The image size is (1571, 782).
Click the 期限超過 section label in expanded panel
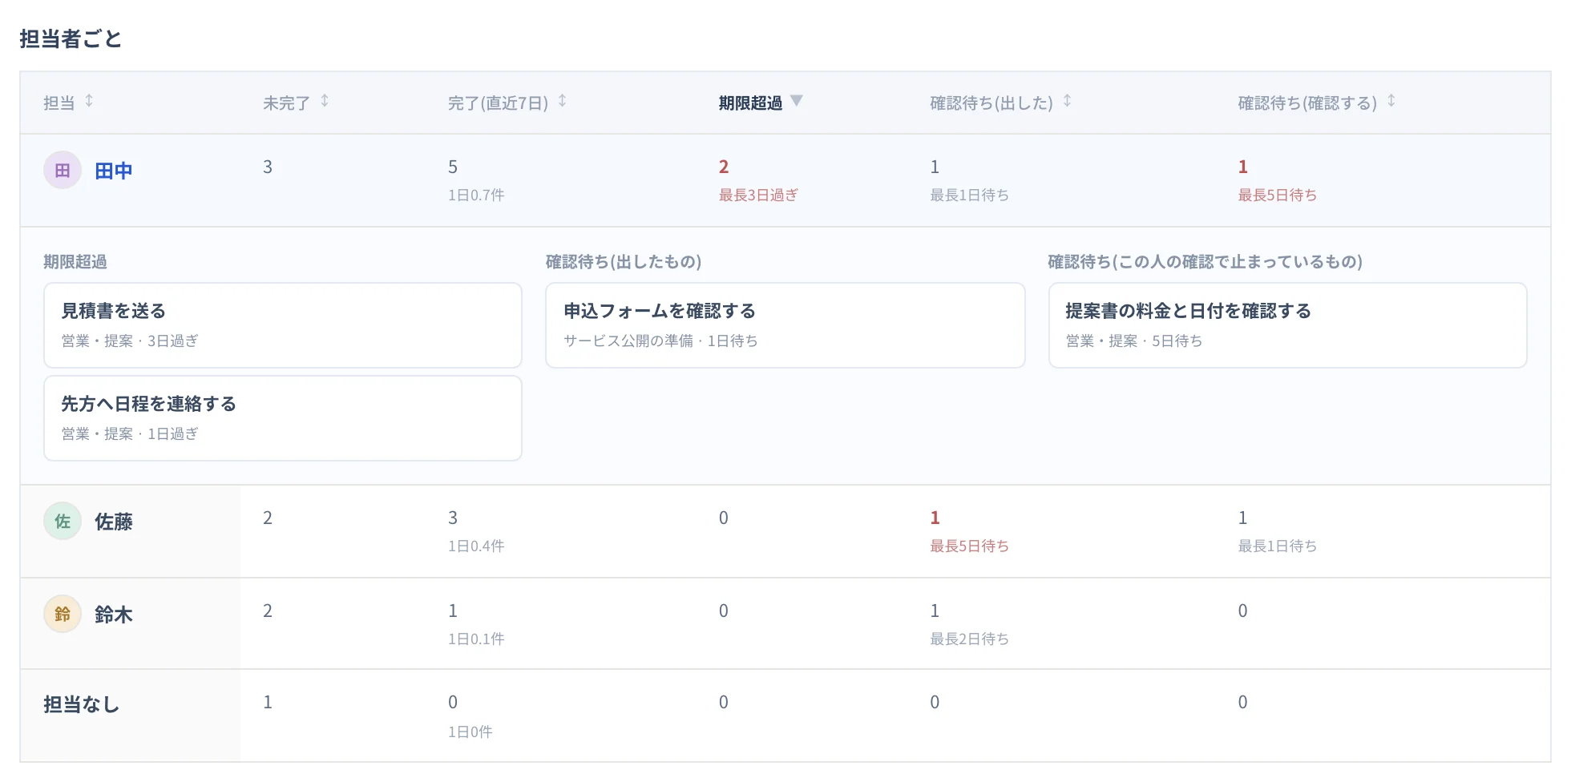click(x=75, y=261)
